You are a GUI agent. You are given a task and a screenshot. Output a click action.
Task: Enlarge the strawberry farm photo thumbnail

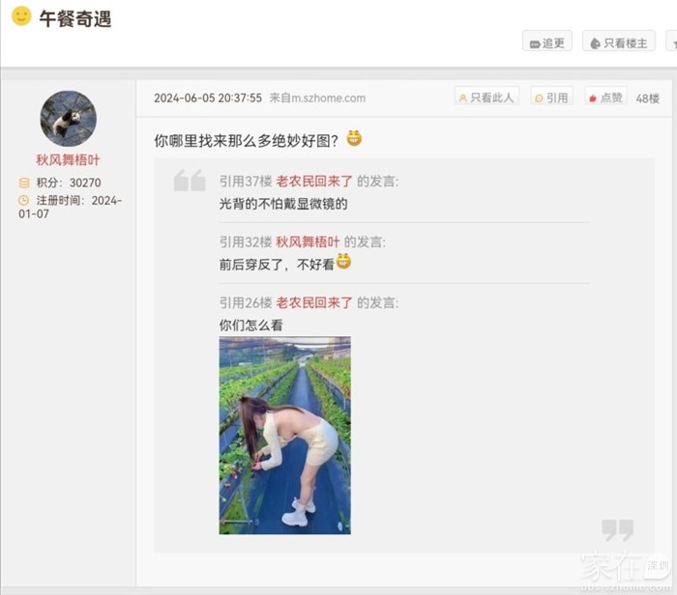[285, 436]
